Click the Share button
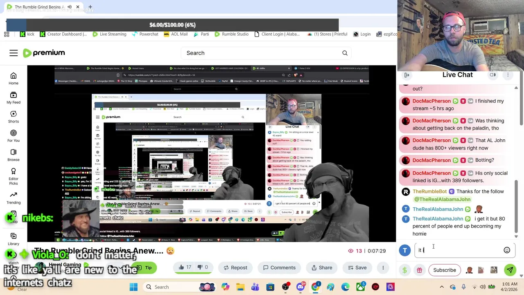The image size is (524, 295). click(x=321, y=268)
